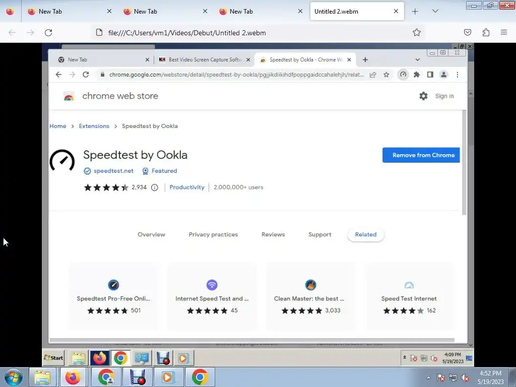Image resolution: width=516 pixels, height=387 pixels.
Task: Open Speedtest Pro-Free related extension card
Action: (x=113, y=296)
